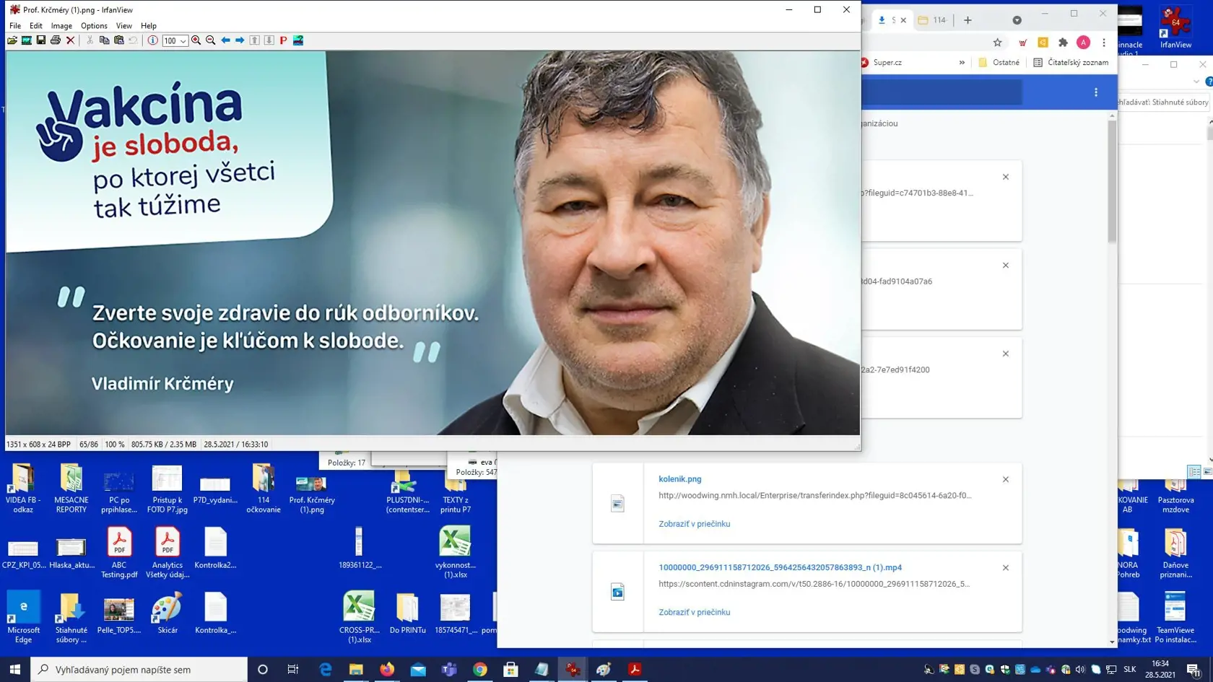This screenshot has width=1213, height=682.
Task: Click the previous page up arrow icon
Action: tap(254, 40)
